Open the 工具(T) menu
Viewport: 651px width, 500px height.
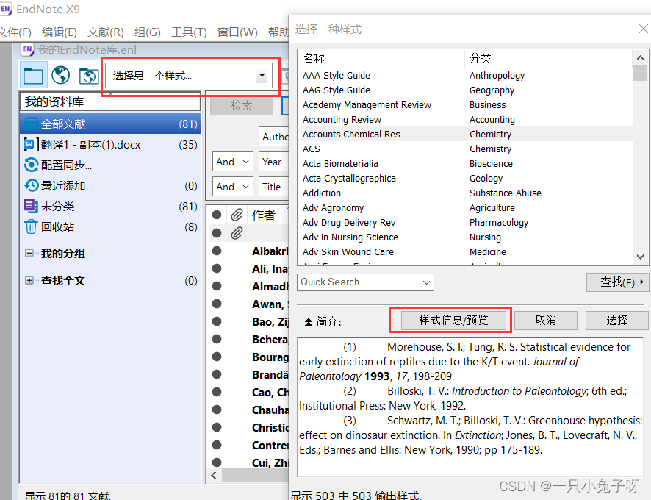(189, 32)
